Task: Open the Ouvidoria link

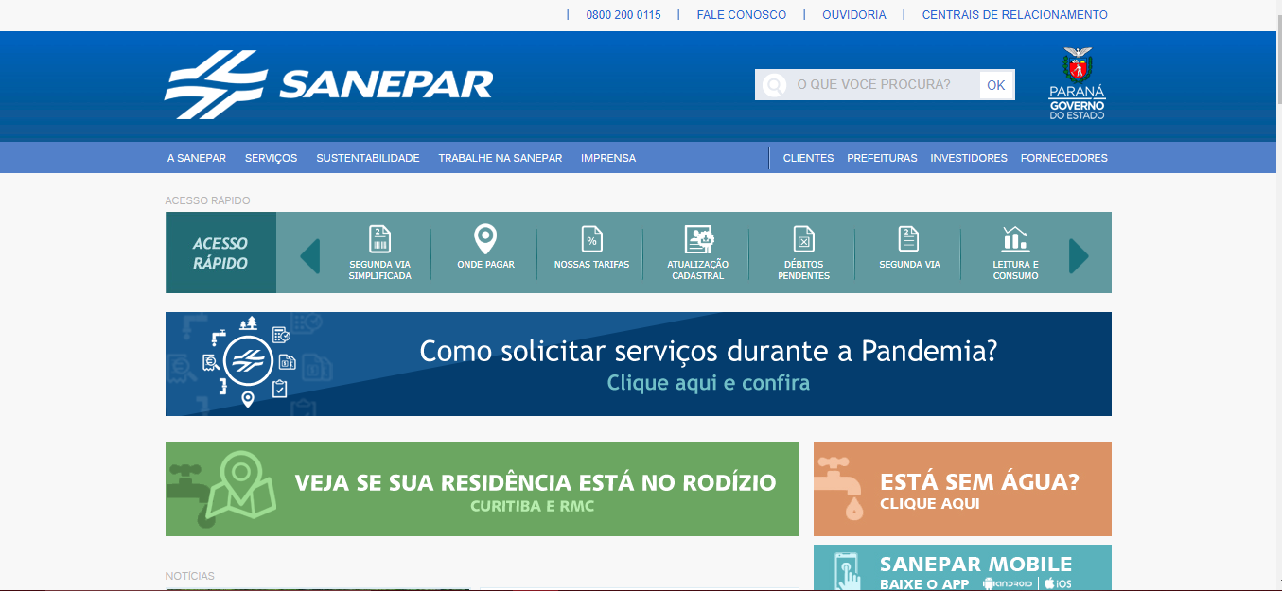Action: pos(854,15)
